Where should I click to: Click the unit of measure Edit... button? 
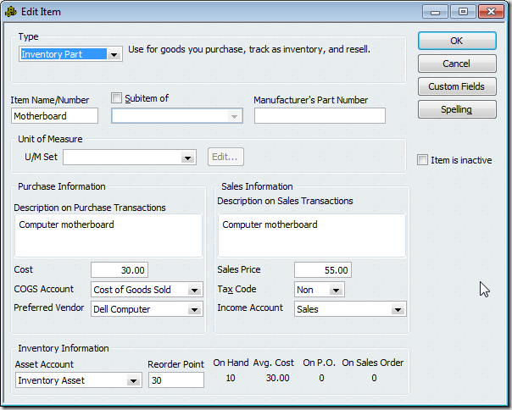(x=225, y=157)
